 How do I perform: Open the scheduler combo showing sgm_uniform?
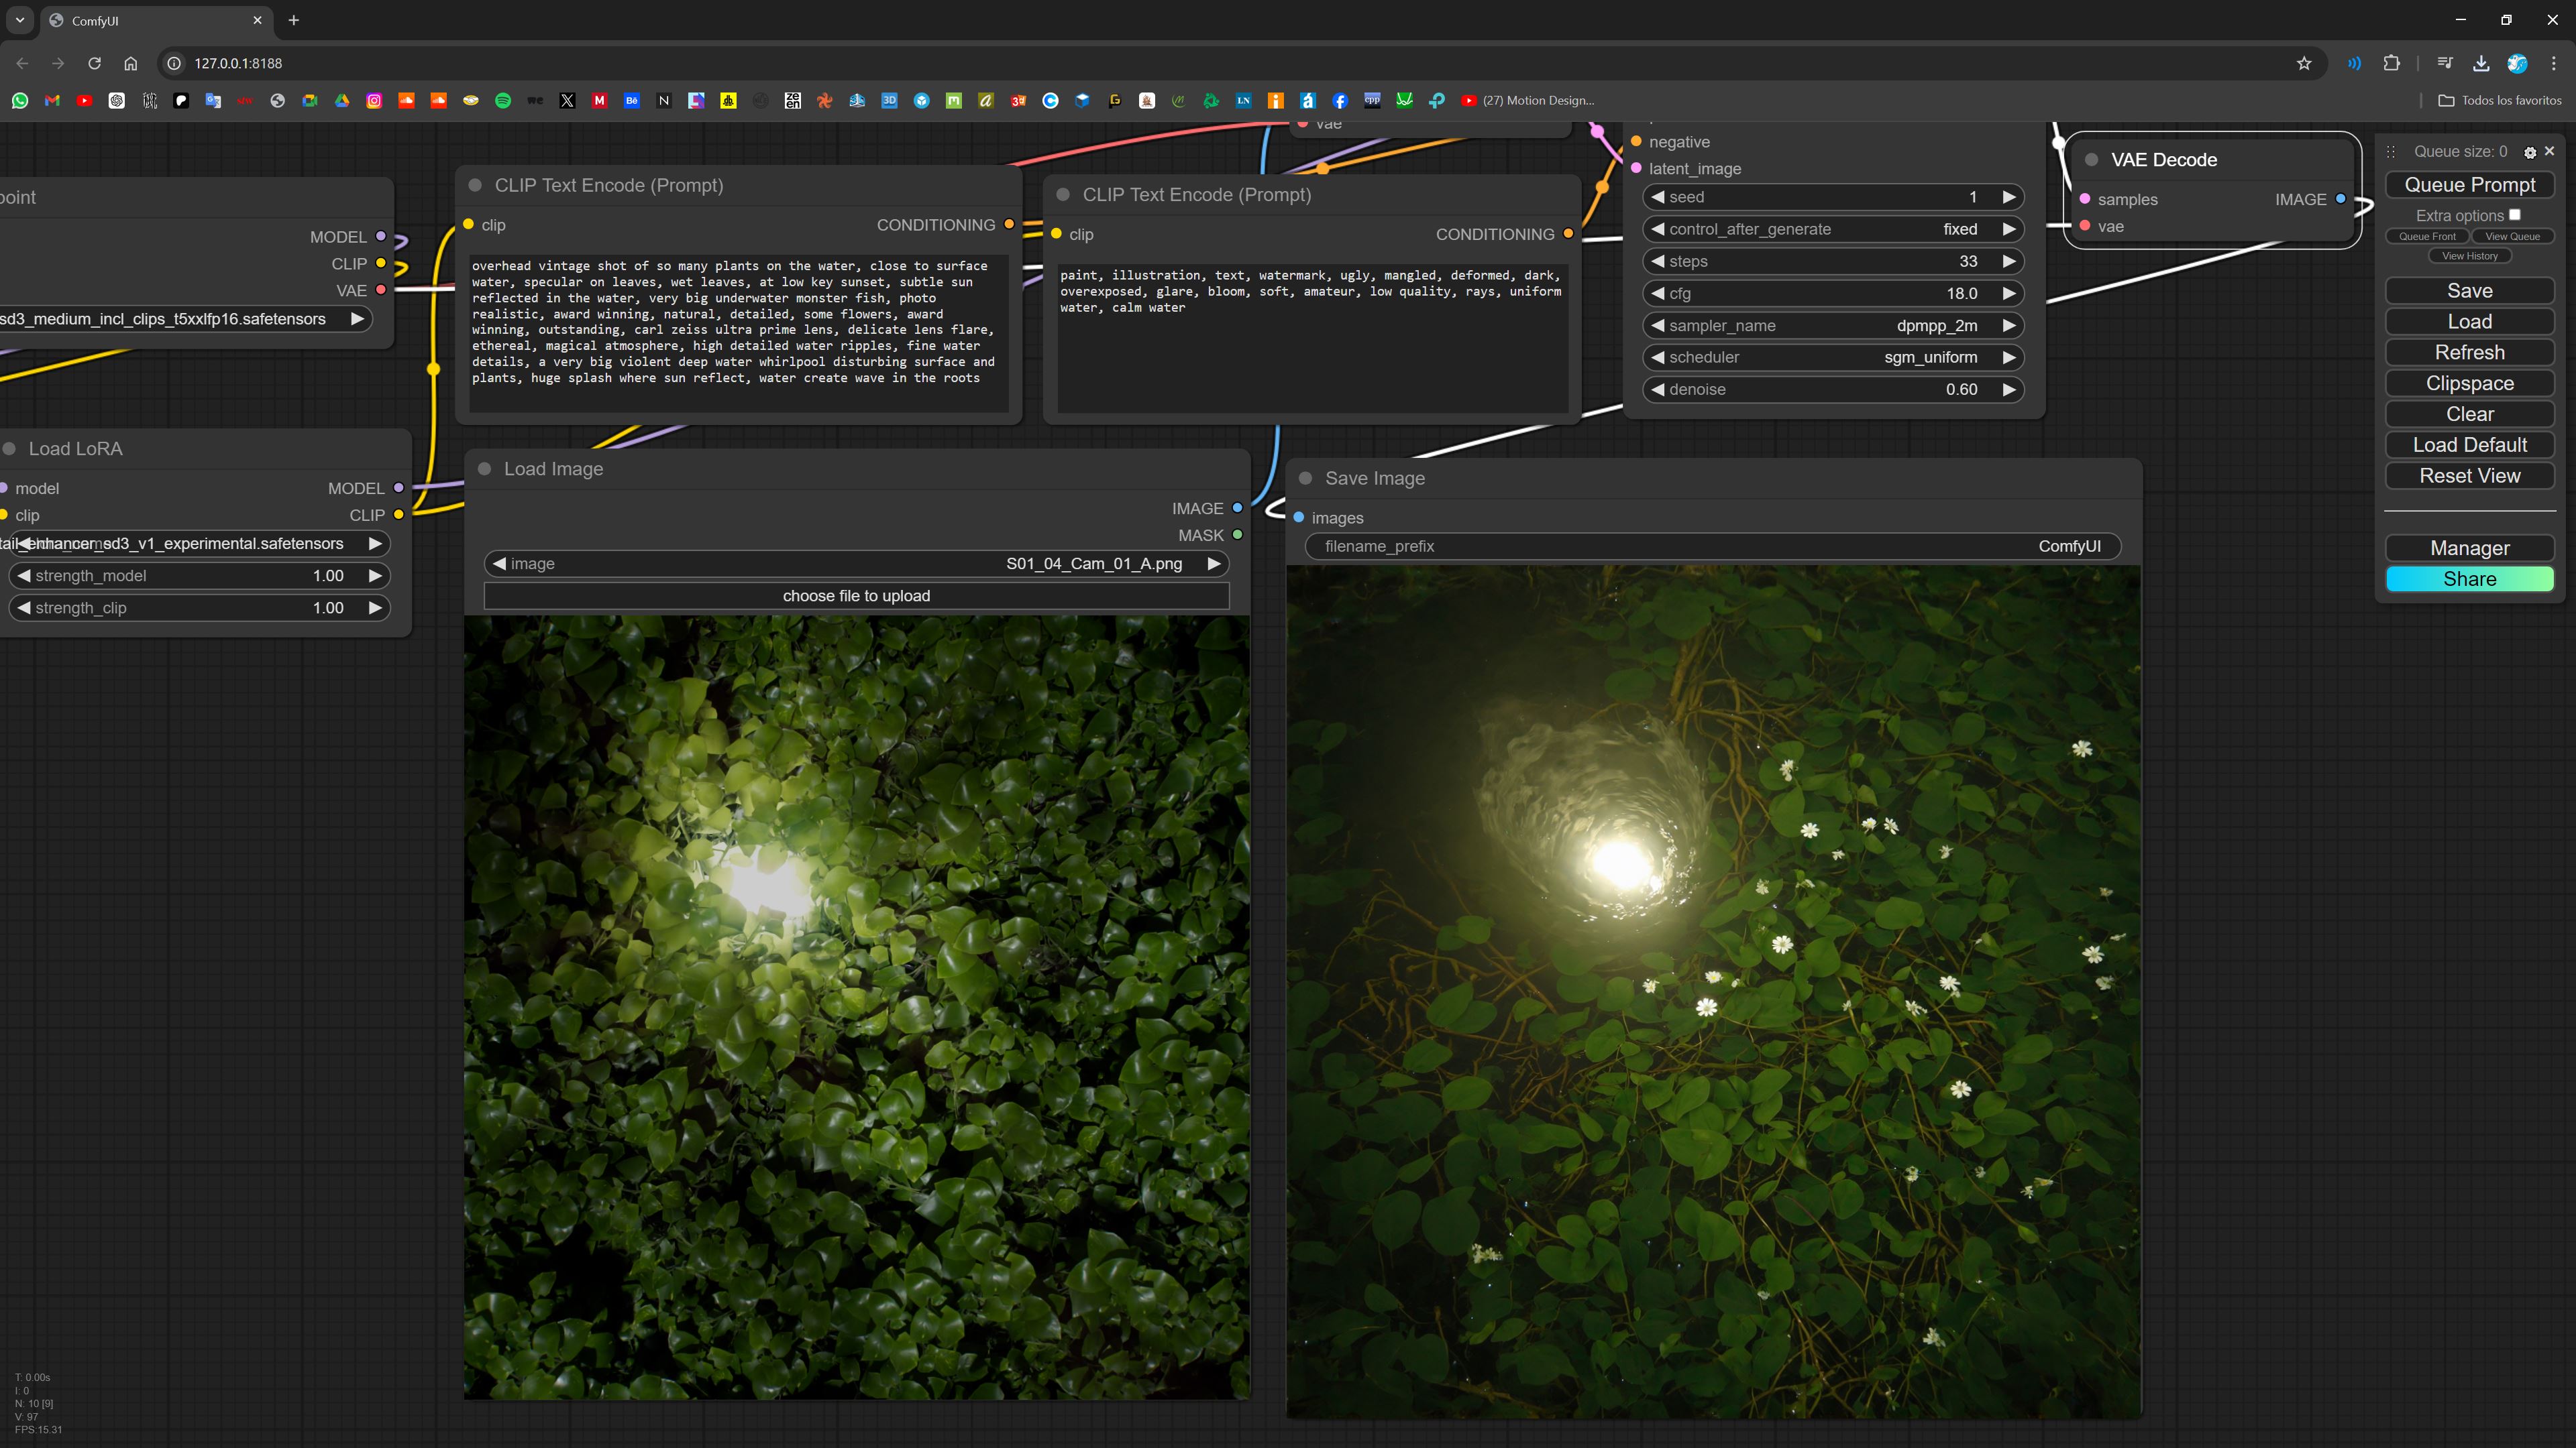tap(1833, 358)
